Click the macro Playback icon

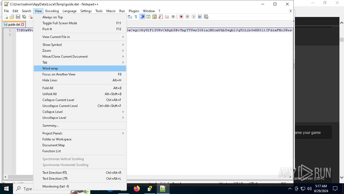click(x=194, y=17)
